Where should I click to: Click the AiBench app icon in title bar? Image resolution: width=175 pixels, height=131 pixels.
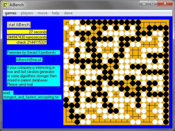point(5,5)
